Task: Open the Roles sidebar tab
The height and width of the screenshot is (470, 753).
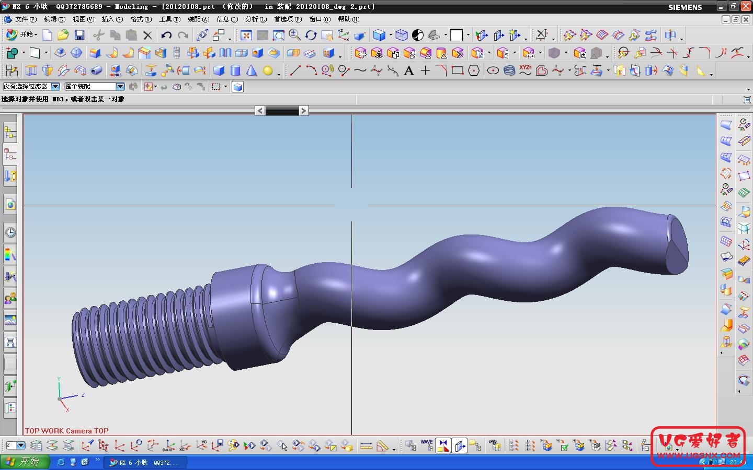Action: coord(10,298)
